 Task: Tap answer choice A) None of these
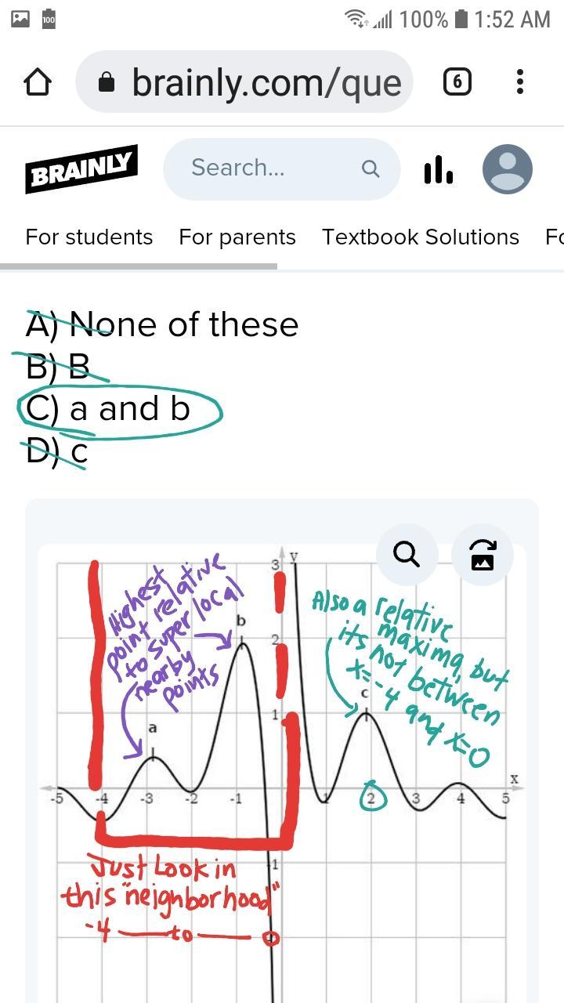[x=162, y=324]
